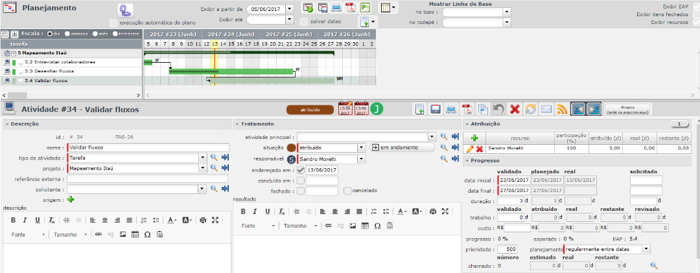Collapse the Progresso section
The width and height of the screenshot is (700, 273).
click(x=467, y=161)
